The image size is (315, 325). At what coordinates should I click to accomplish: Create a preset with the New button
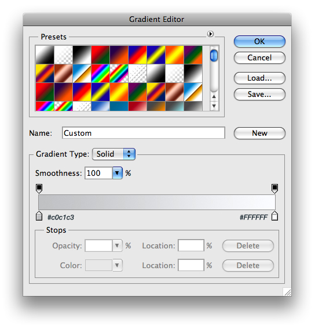pyautogui.click(x=259, y=133)
